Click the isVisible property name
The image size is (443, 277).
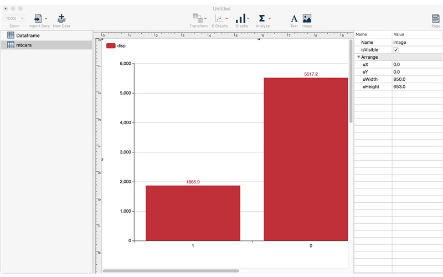pyautogui.click(x=369, y=50)
